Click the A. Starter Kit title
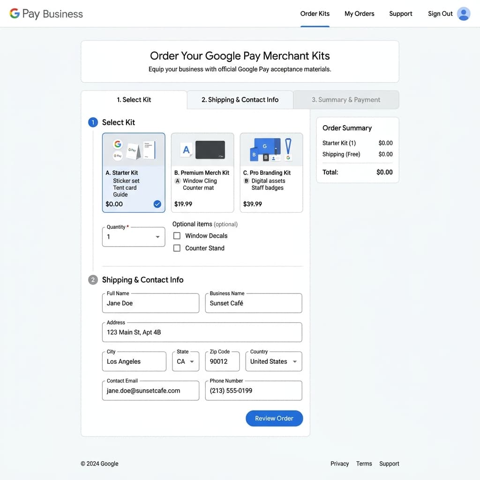 click(121, 172)
